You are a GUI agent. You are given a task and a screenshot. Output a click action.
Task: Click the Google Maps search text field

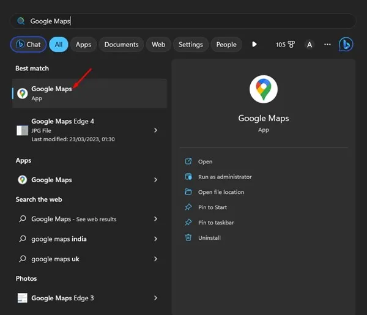point(183,21)
